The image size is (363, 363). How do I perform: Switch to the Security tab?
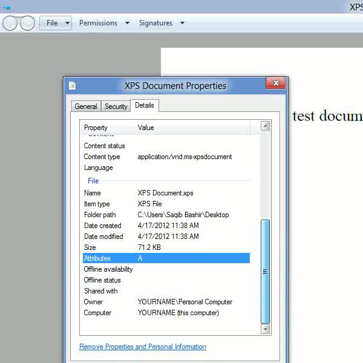pyautogui.click(x=116, y=106)
